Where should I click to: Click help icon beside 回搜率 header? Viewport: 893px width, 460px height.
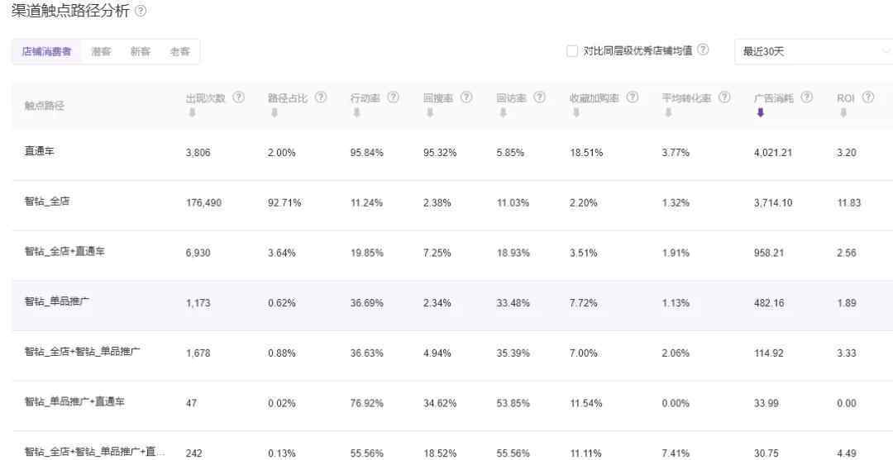click(x=466, y=97)
